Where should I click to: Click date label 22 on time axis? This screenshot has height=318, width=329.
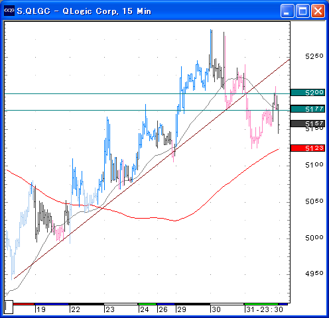pos(76,309)
